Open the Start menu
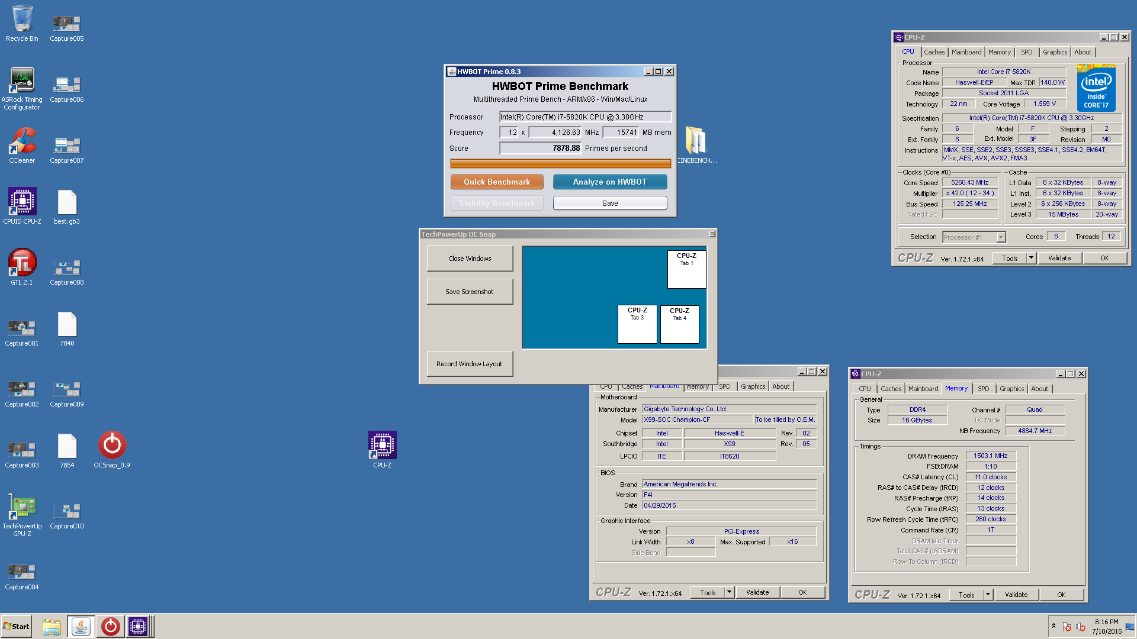This screenshot has width=1137, height=639. pos(16,627)
